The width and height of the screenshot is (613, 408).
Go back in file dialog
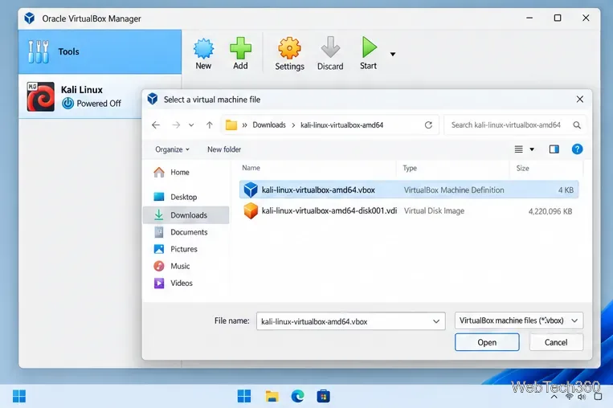pyautogui.click(x=156, y=125)
